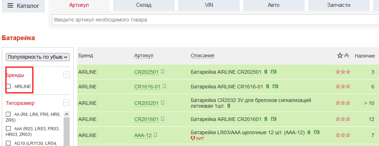Check the AIRLINE brand checkbox

[x=9, y=86]
